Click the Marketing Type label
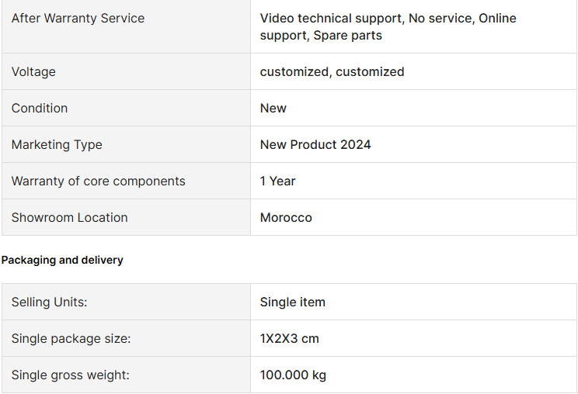578x394 pixels. [x=57, y=144]
